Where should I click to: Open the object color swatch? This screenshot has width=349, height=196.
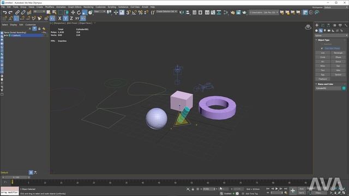(x=344, y=88)
